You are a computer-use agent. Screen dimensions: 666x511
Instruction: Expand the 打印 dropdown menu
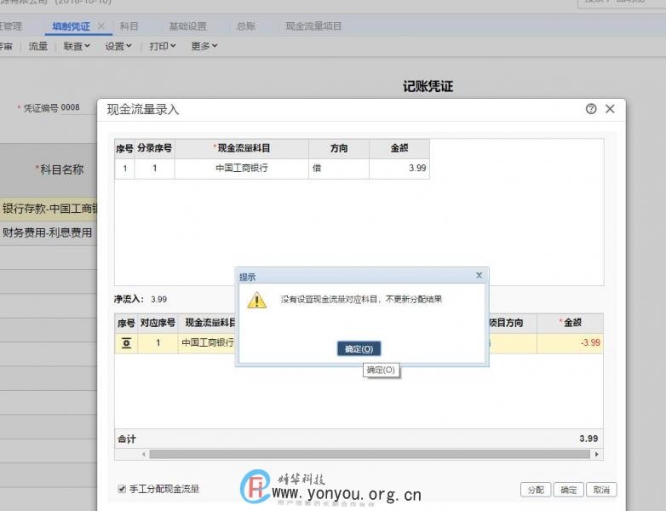click(x=163, y=46)
